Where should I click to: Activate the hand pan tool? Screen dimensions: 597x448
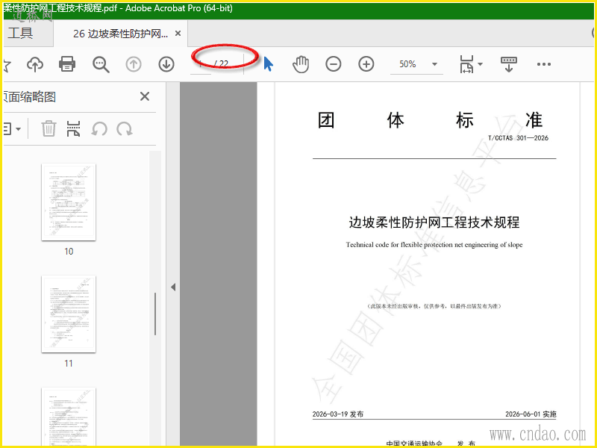click(x=301, y=64)
